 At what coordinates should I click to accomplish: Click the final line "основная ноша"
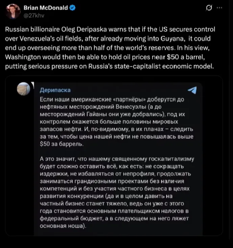[x=63, y=226]
